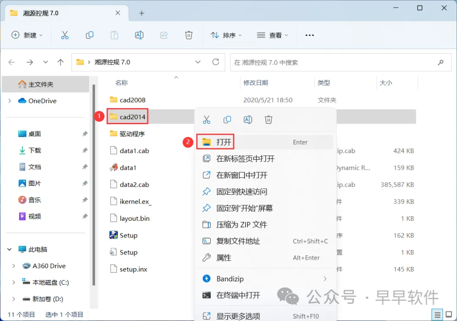Viewport: 457px width, 321px height.
Task: Switch to large icons view in status bar
Action: [449, 315]
